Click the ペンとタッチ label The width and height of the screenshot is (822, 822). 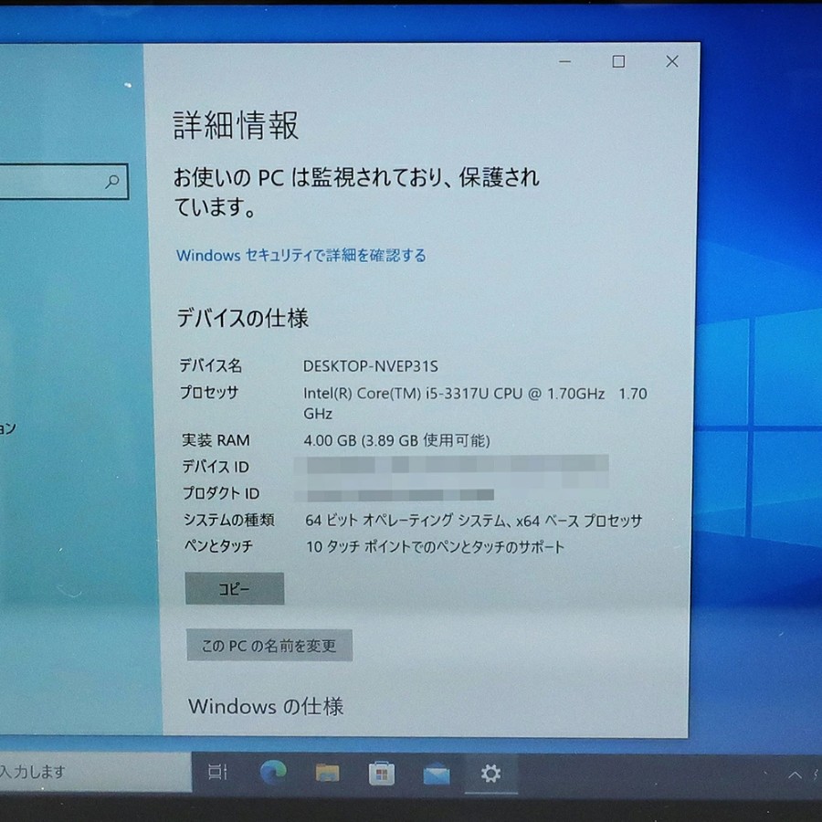tap(218, 546)
